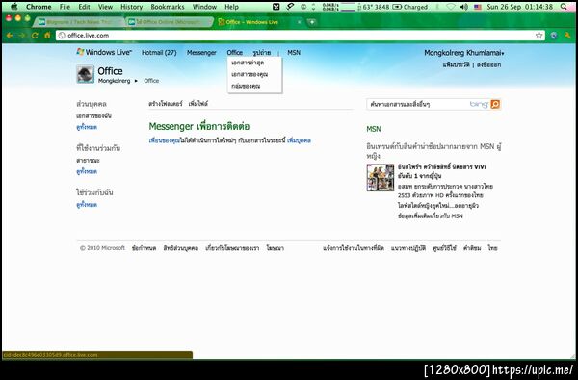578x380 pixels.
Task: Click the Windows Live logo
Action: pyautogui.click(x=104, y=52)
